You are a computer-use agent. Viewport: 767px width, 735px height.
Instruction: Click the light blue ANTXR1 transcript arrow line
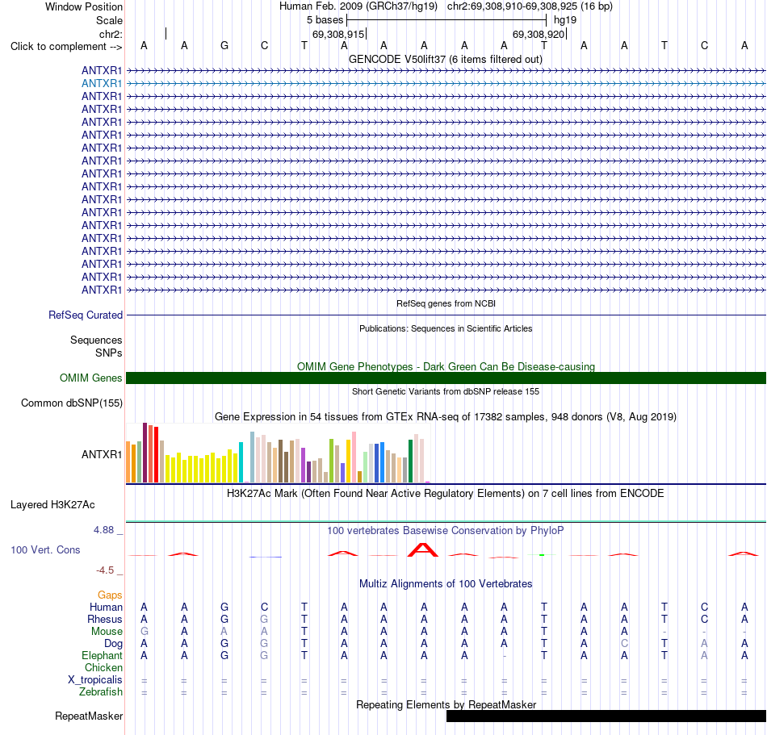(446, 84)
